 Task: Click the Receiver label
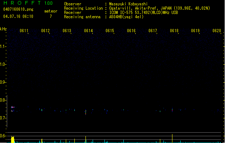point(73,13)
